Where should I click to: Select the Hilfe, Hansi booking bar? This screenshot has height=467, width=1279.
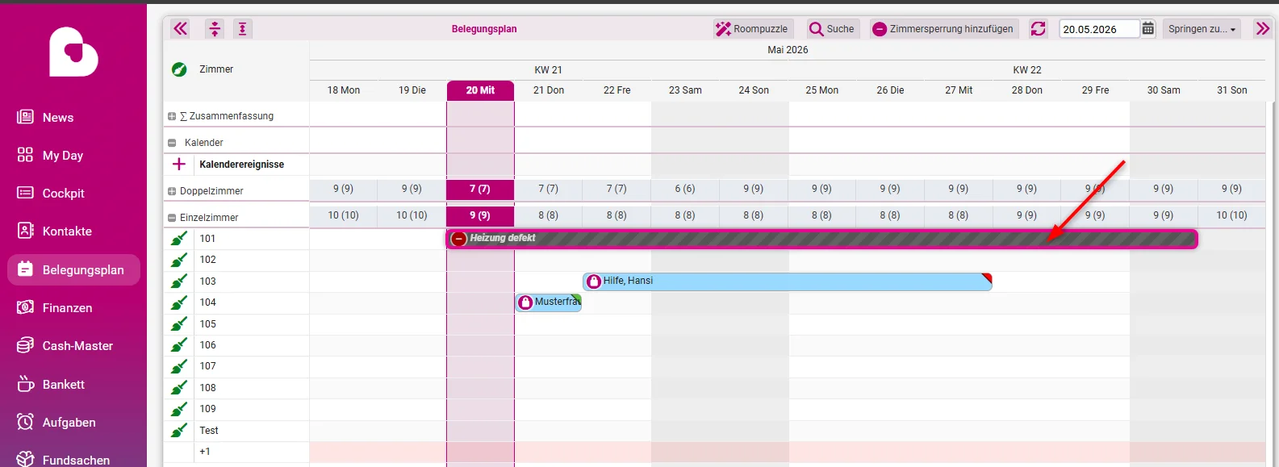click(x=788, y=281)
